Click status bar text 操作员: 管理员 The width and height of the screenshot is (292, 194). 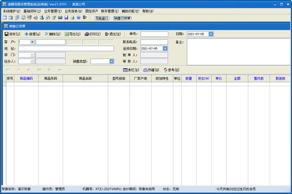[x=54, y=189]
